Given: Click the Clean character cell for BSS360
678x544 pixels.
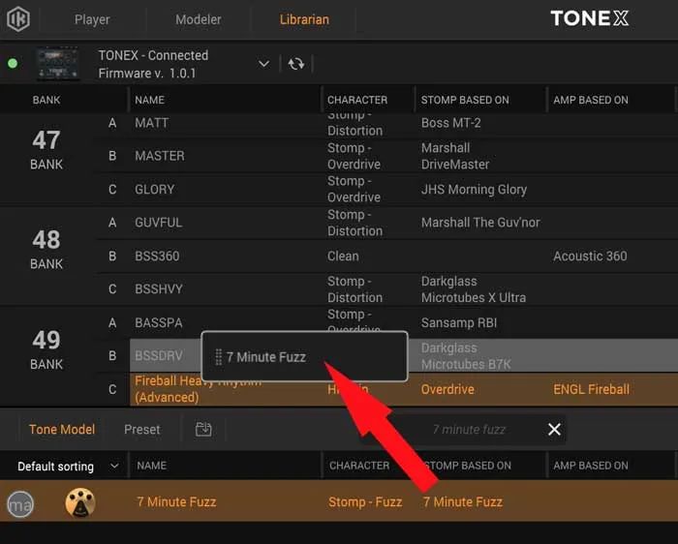Looking at the screenshot, I should [343, 257].
